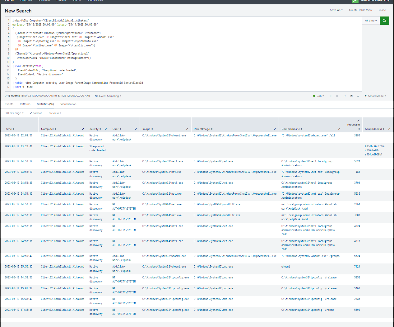Sort table by activity column header
The height and width of the screenshot is (327, 394).
pyautogui.click(x=95, y=129)
